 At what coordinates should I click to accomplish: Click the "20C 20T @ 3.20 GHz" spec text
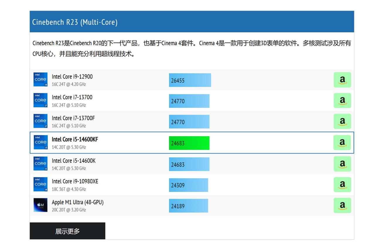pyautogui.click(x=69, y=210)
